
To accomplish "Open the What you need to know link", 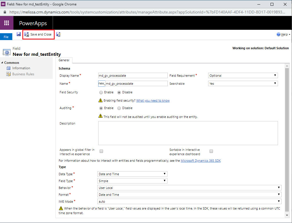I will [153, 100].
